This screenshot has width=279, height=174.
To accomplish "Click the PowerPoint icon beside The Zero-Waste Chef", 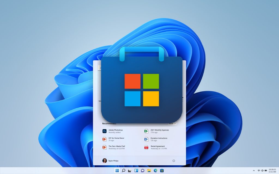I will (x=104, y=147).
